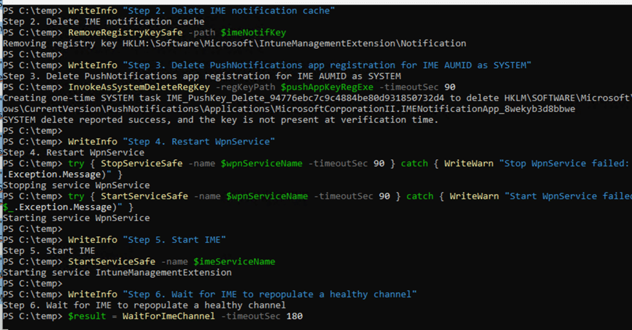Click the quoted 'Step 5. Start IME' string
Viewport: 632px width, 330px height.
pyautogui.click(x=174, y=239)
